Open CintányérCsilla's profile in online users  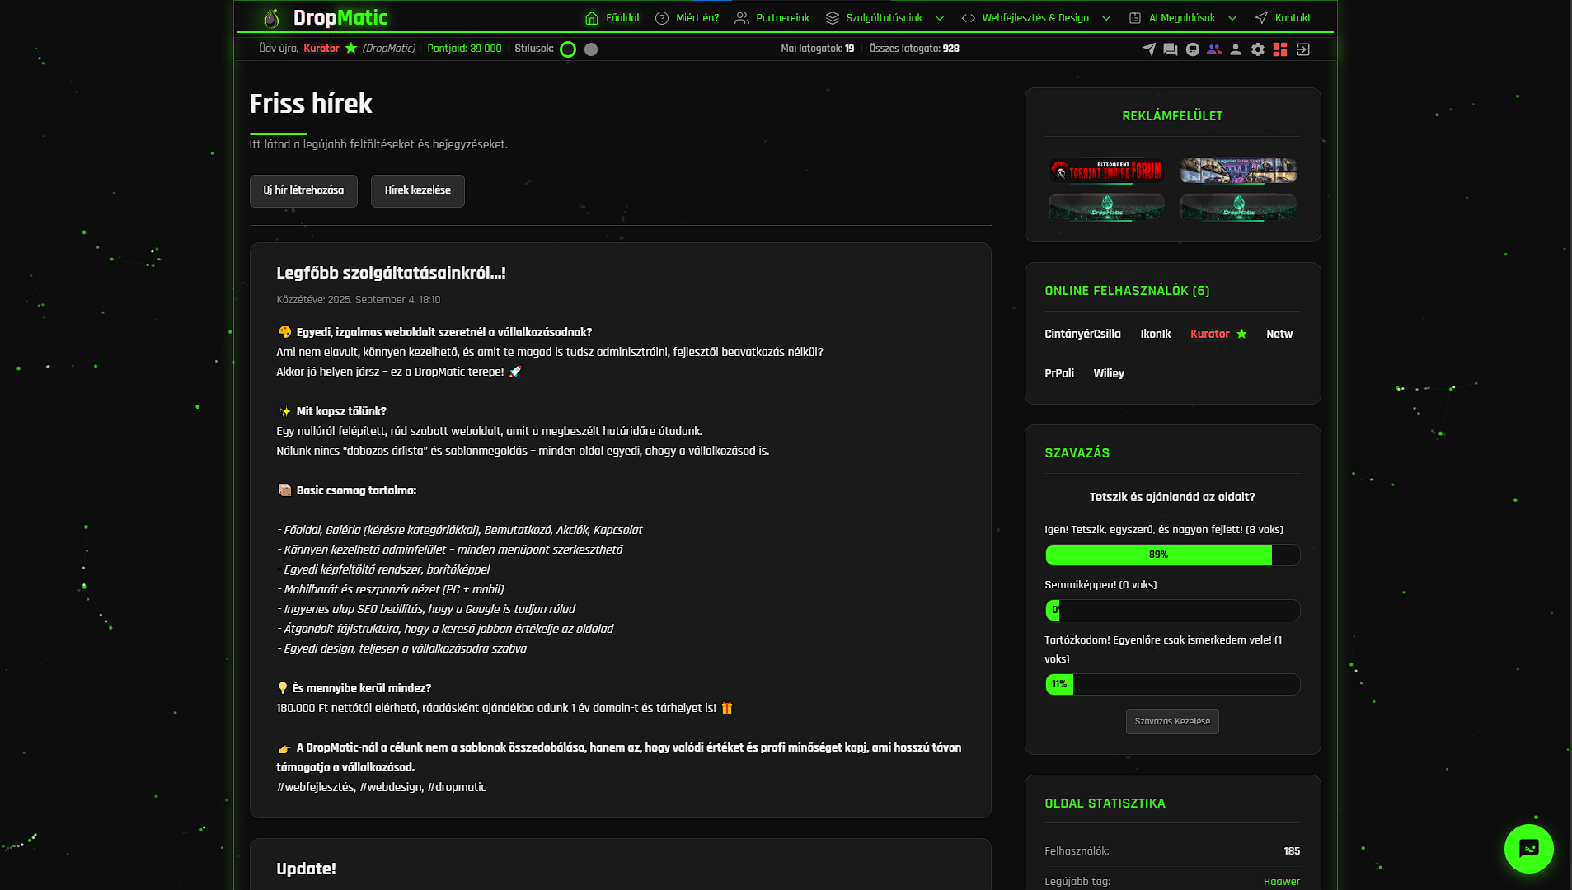pos(1082,334)
